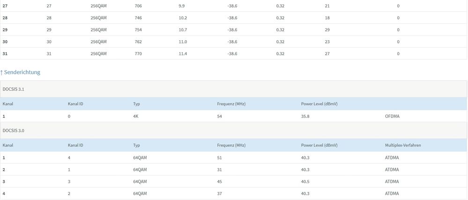Screen dimensions: 468x200
Task: Click the 0.32 value in channel 30 row
Action: pos(280,42)
